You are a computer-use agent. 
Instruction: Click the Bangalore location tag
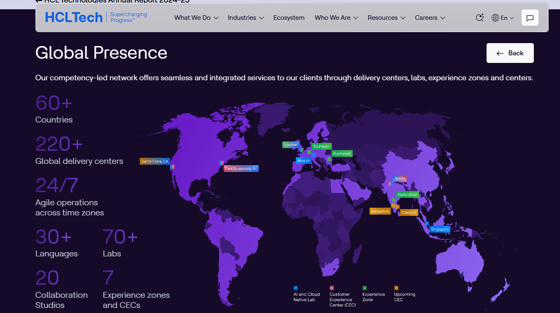[380, 211]
